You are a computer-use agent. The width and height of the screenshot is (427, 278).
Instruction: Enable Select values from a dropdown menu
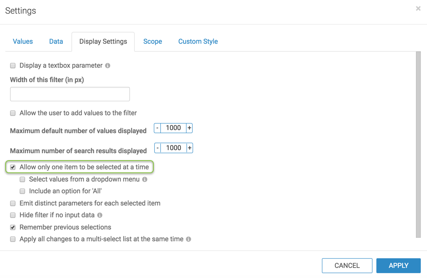[23, 179]
